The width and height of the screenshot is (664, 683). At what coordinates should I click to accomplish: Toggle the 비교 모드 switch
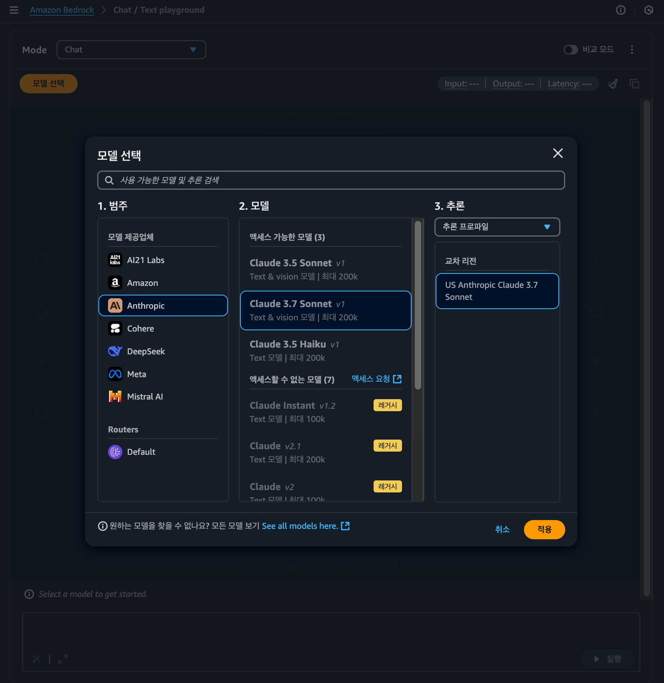point(570,50)
